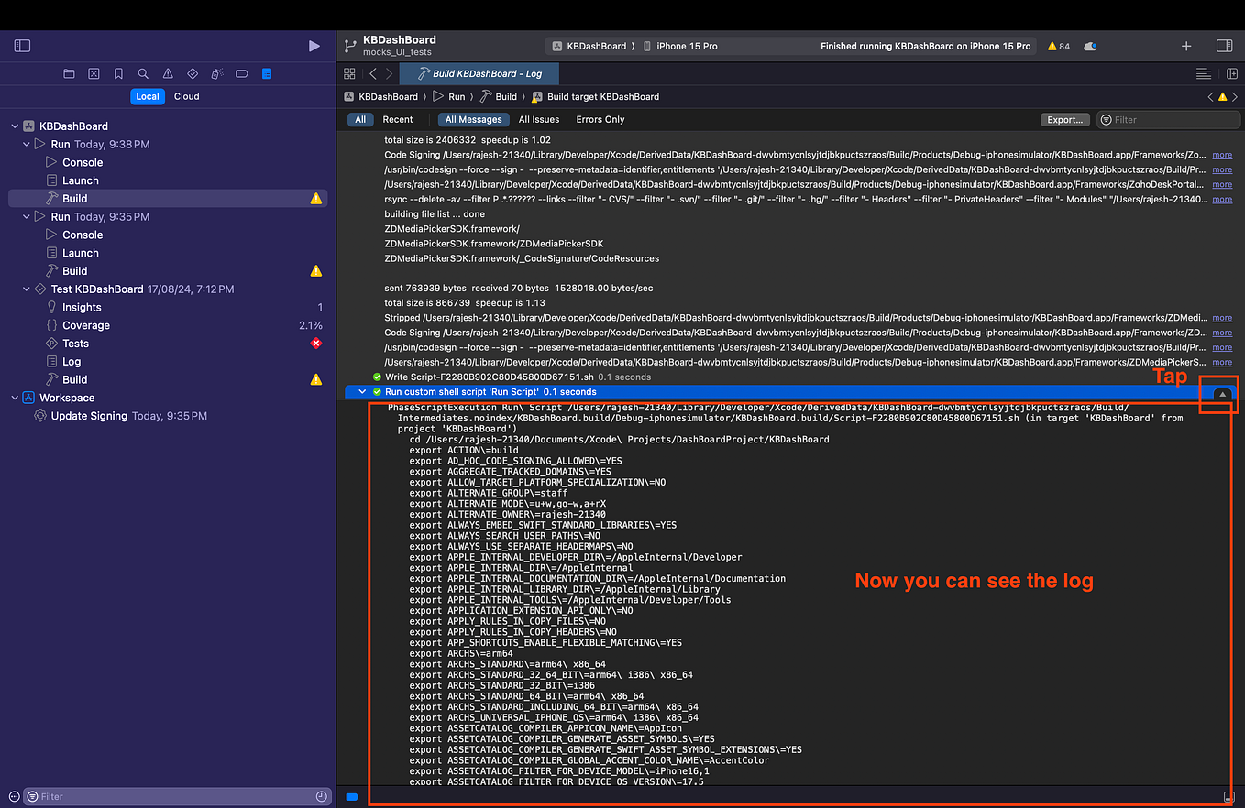Screen dimensions: 1245x808
Task: Select Recent in the messages segmented control
Action: (398, 119)
